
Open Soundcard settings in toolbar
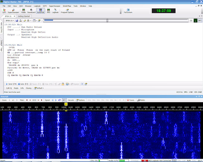pos(31,11)
